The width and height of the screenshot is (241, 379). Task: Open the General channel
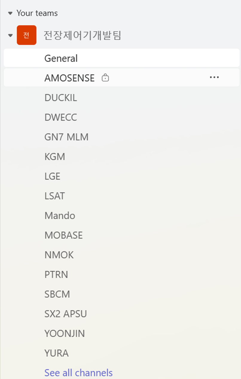tap(61, 58)
